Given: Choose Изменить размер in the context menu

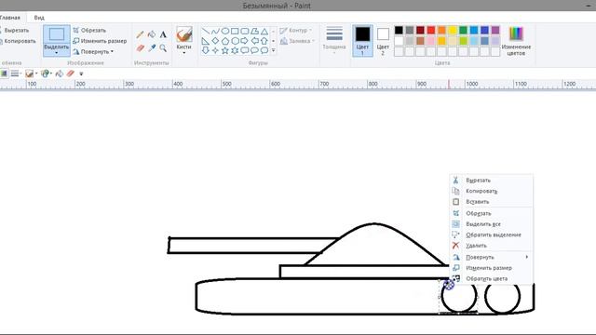Looking at the screenshot, I should click(x=492, y=268).
